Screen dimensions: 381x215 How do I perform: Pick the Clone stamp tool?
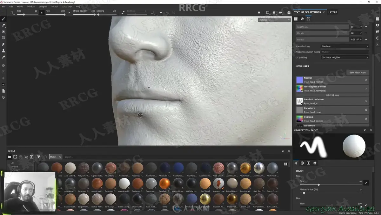(3, 51)
